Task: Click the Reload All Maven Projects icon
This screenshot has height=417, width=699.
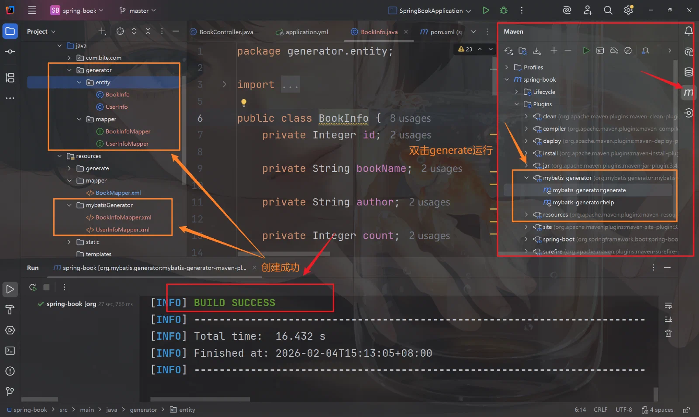Action: coord(509,51)
